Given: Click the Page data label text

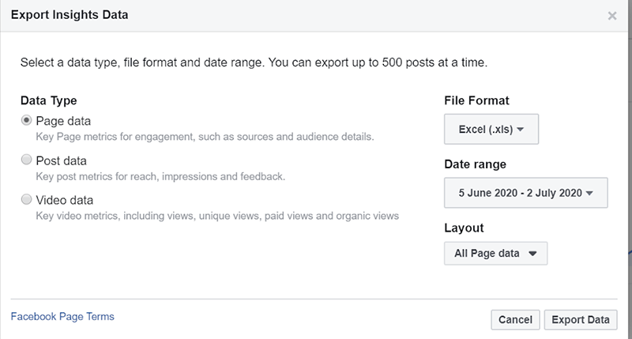Looking at the screenshot, I should [x=63, y=121].
